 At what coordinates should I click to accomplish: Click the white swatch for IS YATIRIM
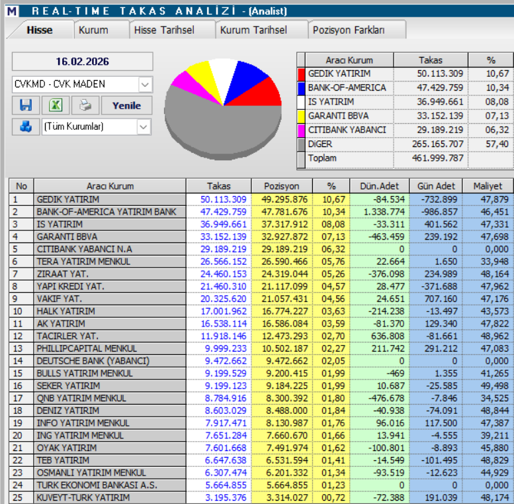(x=301, y=102)
